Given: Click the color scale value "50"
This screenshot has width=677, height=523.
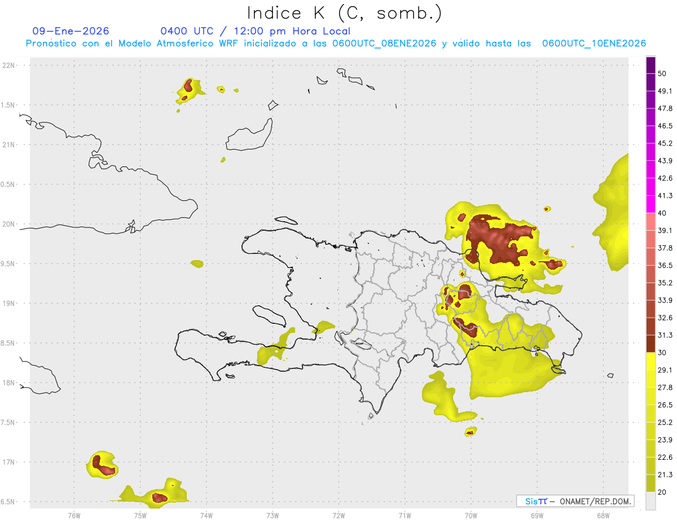Looking at the screenshot, I should (x=662, y=74).
